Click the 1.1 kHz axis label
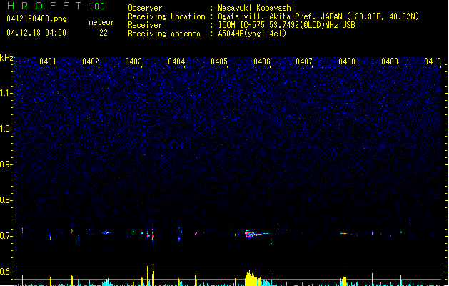The image size is (449, 286). (x=6, y=93)
